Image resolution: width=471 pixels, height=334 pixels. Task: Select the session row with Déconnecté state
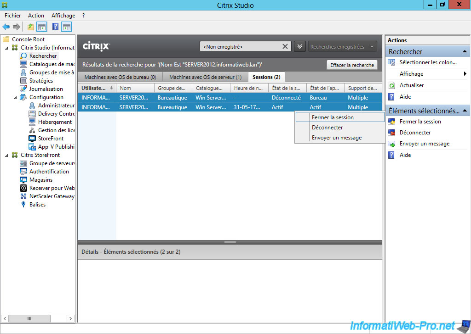pos(230,98)
